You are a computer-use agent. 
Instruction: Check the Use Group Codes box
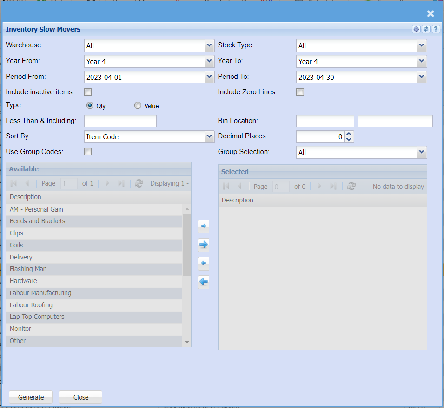pyautogui.click(x=88, y=151)
